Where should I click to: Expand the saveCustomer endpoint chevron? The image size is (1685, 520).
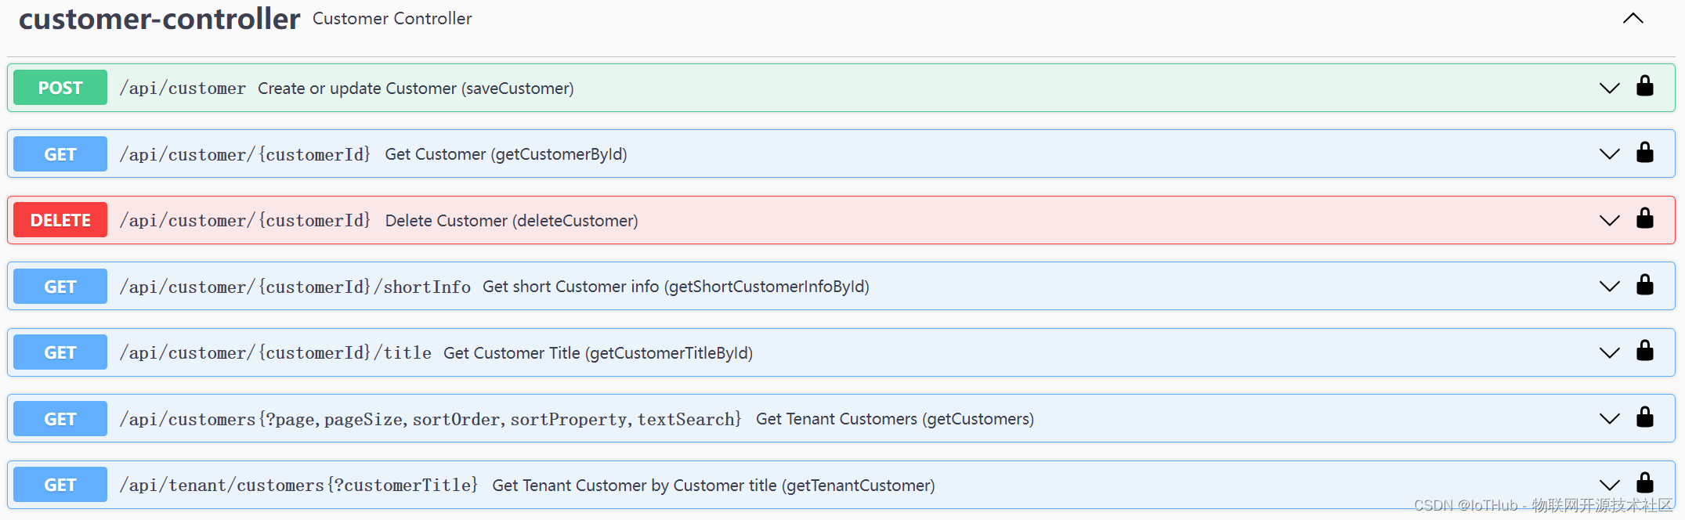click(1609, 88)
